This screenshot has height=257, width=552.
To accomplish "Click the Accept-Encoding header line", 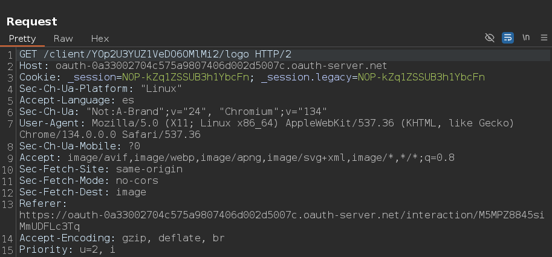I will 122,238.
